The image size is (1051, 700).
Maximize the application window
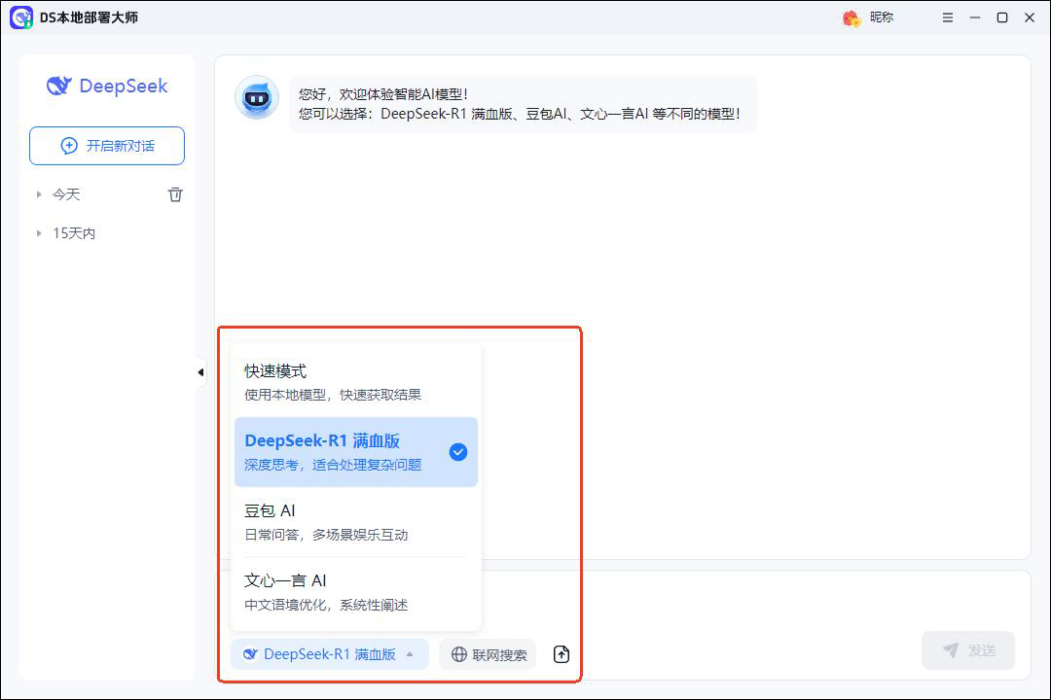click(x=1002, y=17)
